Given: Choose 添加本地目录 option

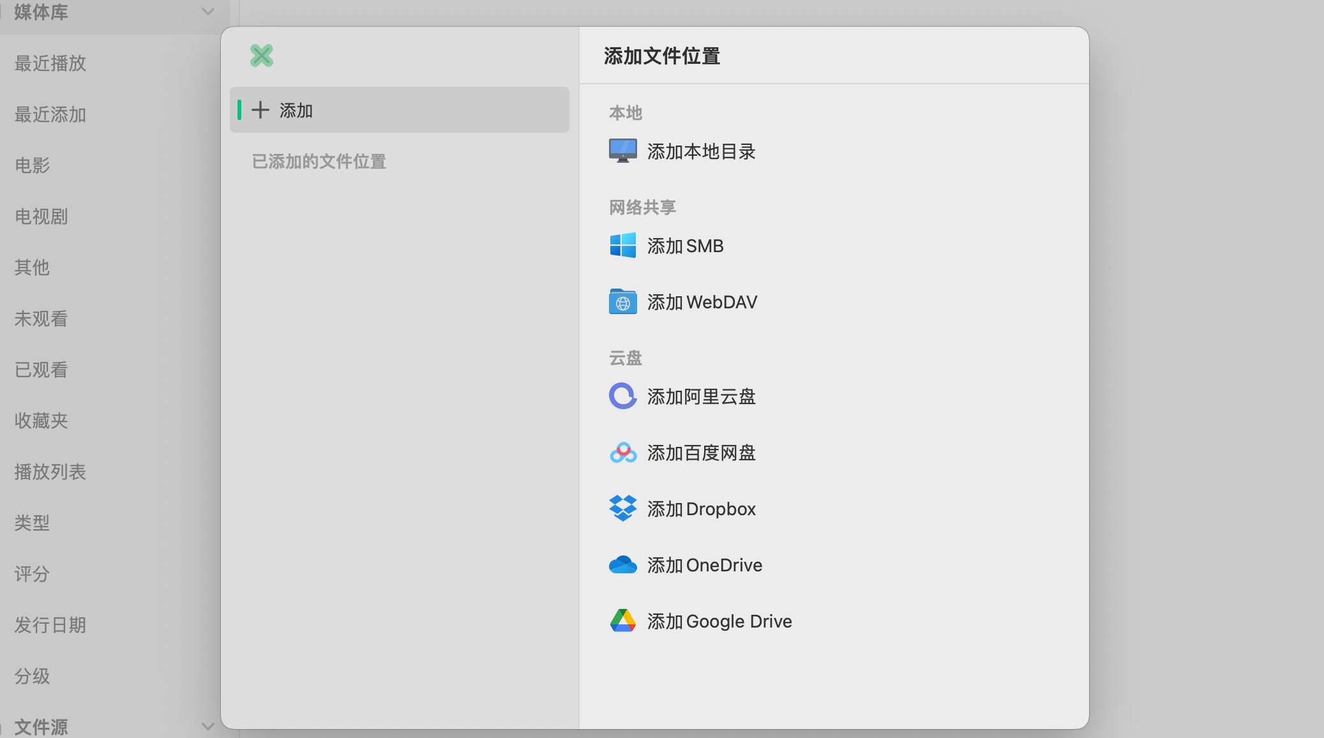Looking at the screenshot, I should click(x=683, y=151).
